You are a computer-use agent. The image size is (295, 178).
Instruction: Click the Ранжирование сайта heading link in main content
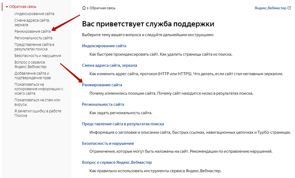click(x=102, y=85)
